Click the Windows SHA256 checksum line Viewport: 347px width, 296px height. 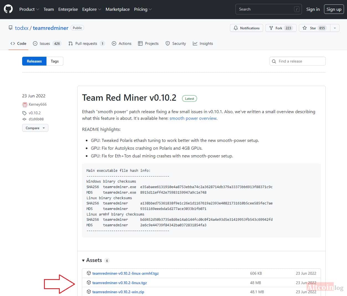(x=179, y=187)
